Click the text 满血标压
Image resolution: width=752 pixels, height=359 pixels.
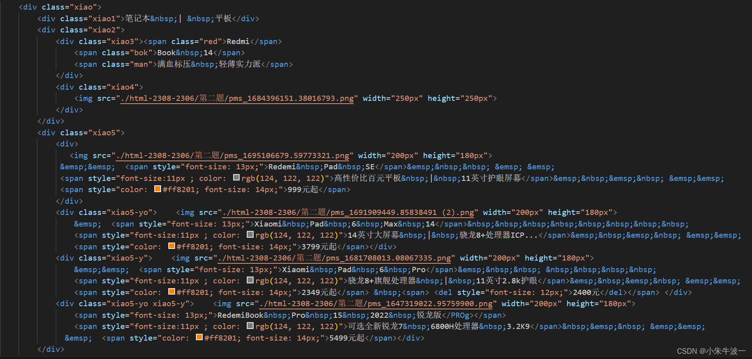click(x=174, y=64)
